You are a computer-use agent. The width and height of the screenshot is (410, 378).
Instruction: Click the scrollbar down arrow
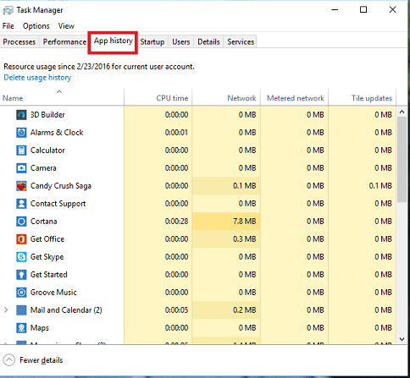(402, 339)
